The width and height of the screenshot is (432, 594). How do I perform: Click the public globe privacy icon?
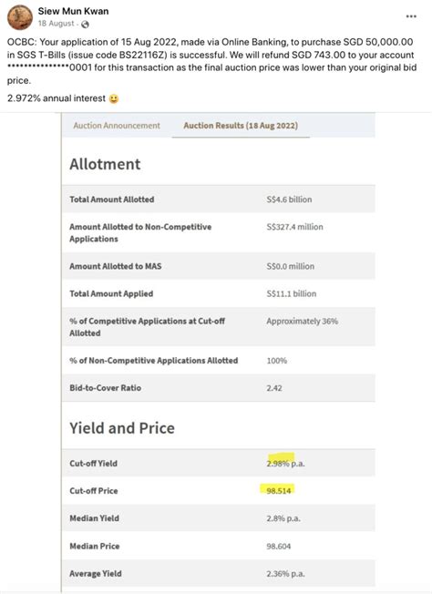click(86, 25)
